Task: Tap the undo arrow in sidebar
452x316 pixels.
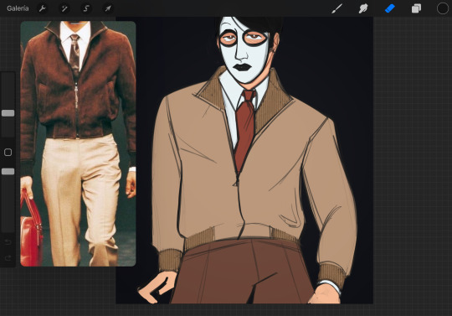Action: [x=8, y=242]
